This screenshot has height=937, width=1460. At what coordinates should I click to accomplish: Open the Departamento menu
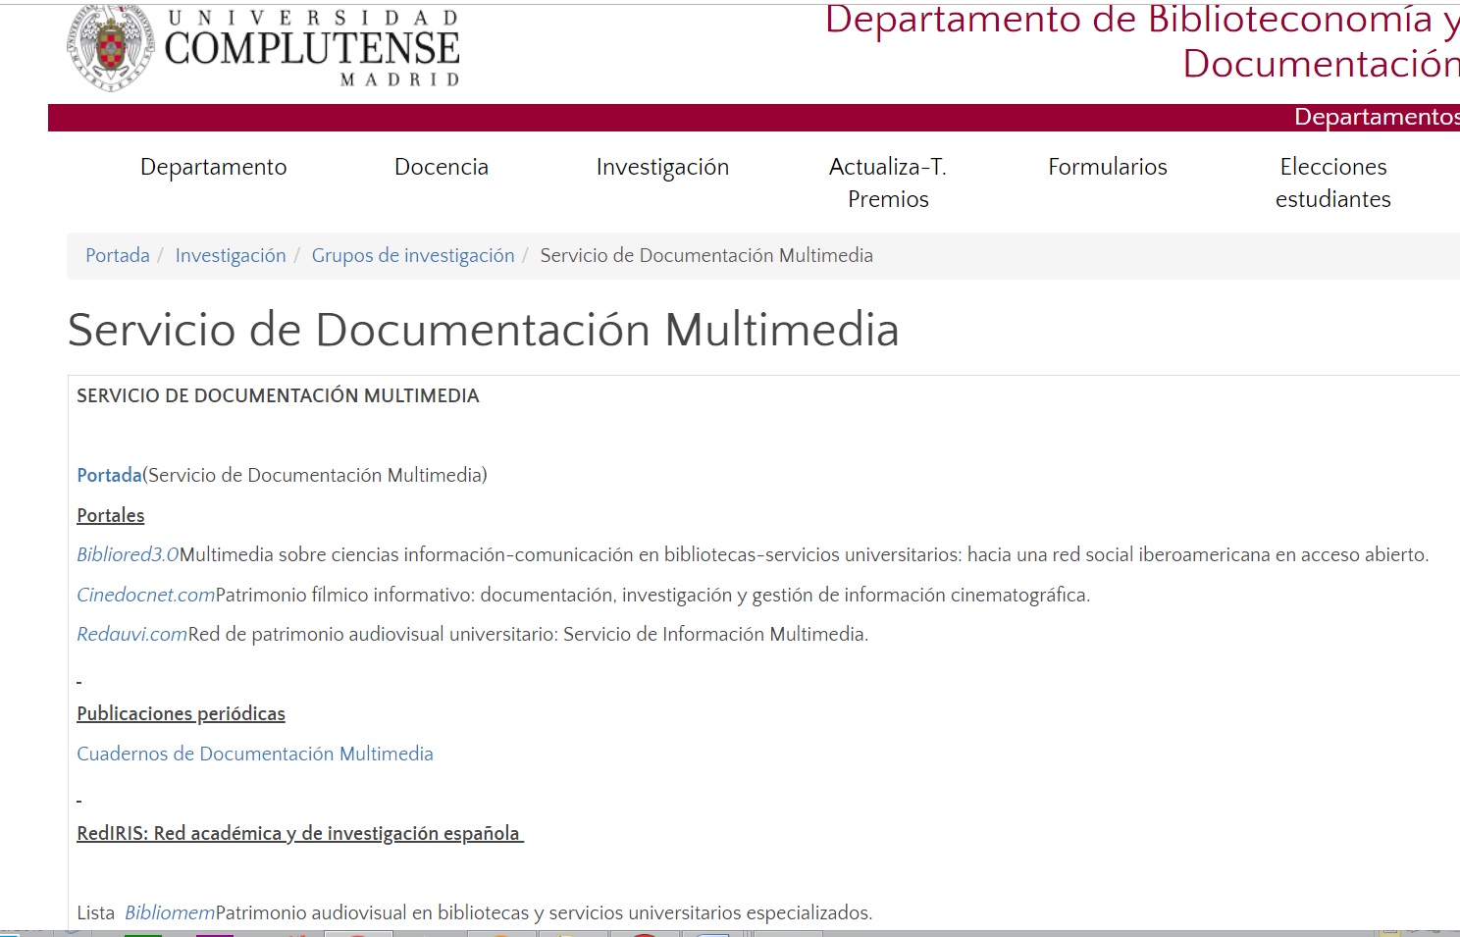tap(214, 167)
